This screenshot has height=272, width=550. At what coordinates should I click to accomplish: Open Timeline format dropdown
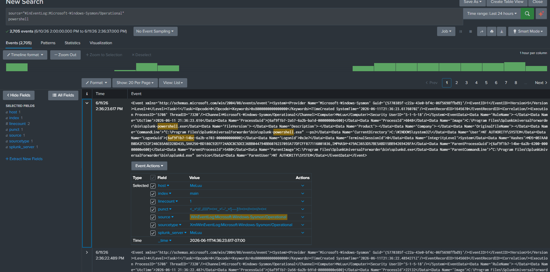pyautogui.click(x=25, y=55)
